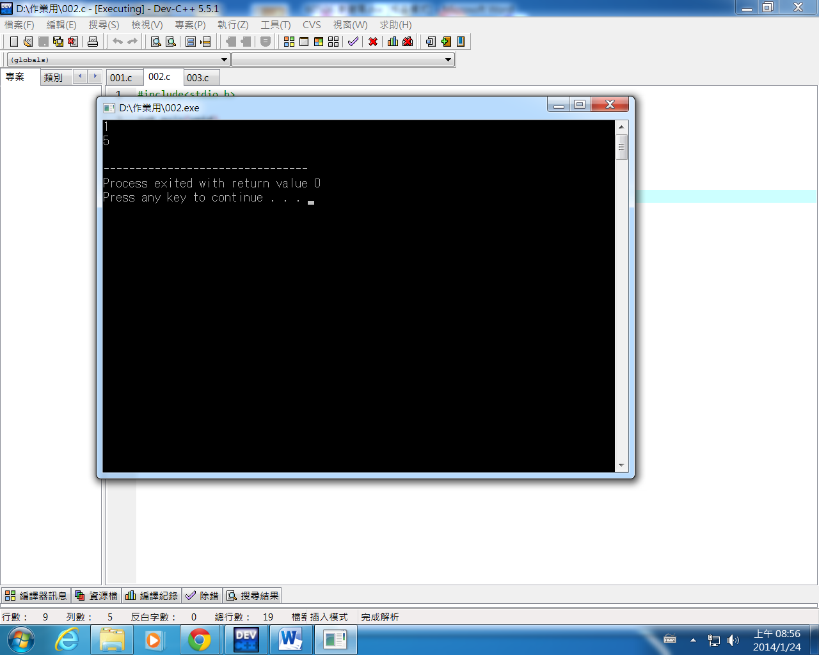Open Internet Explorer from the taskbar
Image resolution: width=819 pixels, height=655 pixels.
67,640
